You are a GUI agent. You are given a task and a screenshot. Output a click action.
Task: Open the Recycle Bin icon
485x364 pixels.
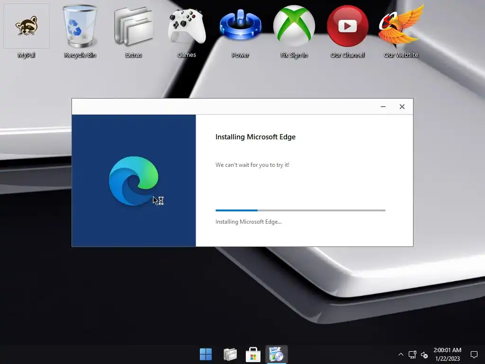[80, 31]
